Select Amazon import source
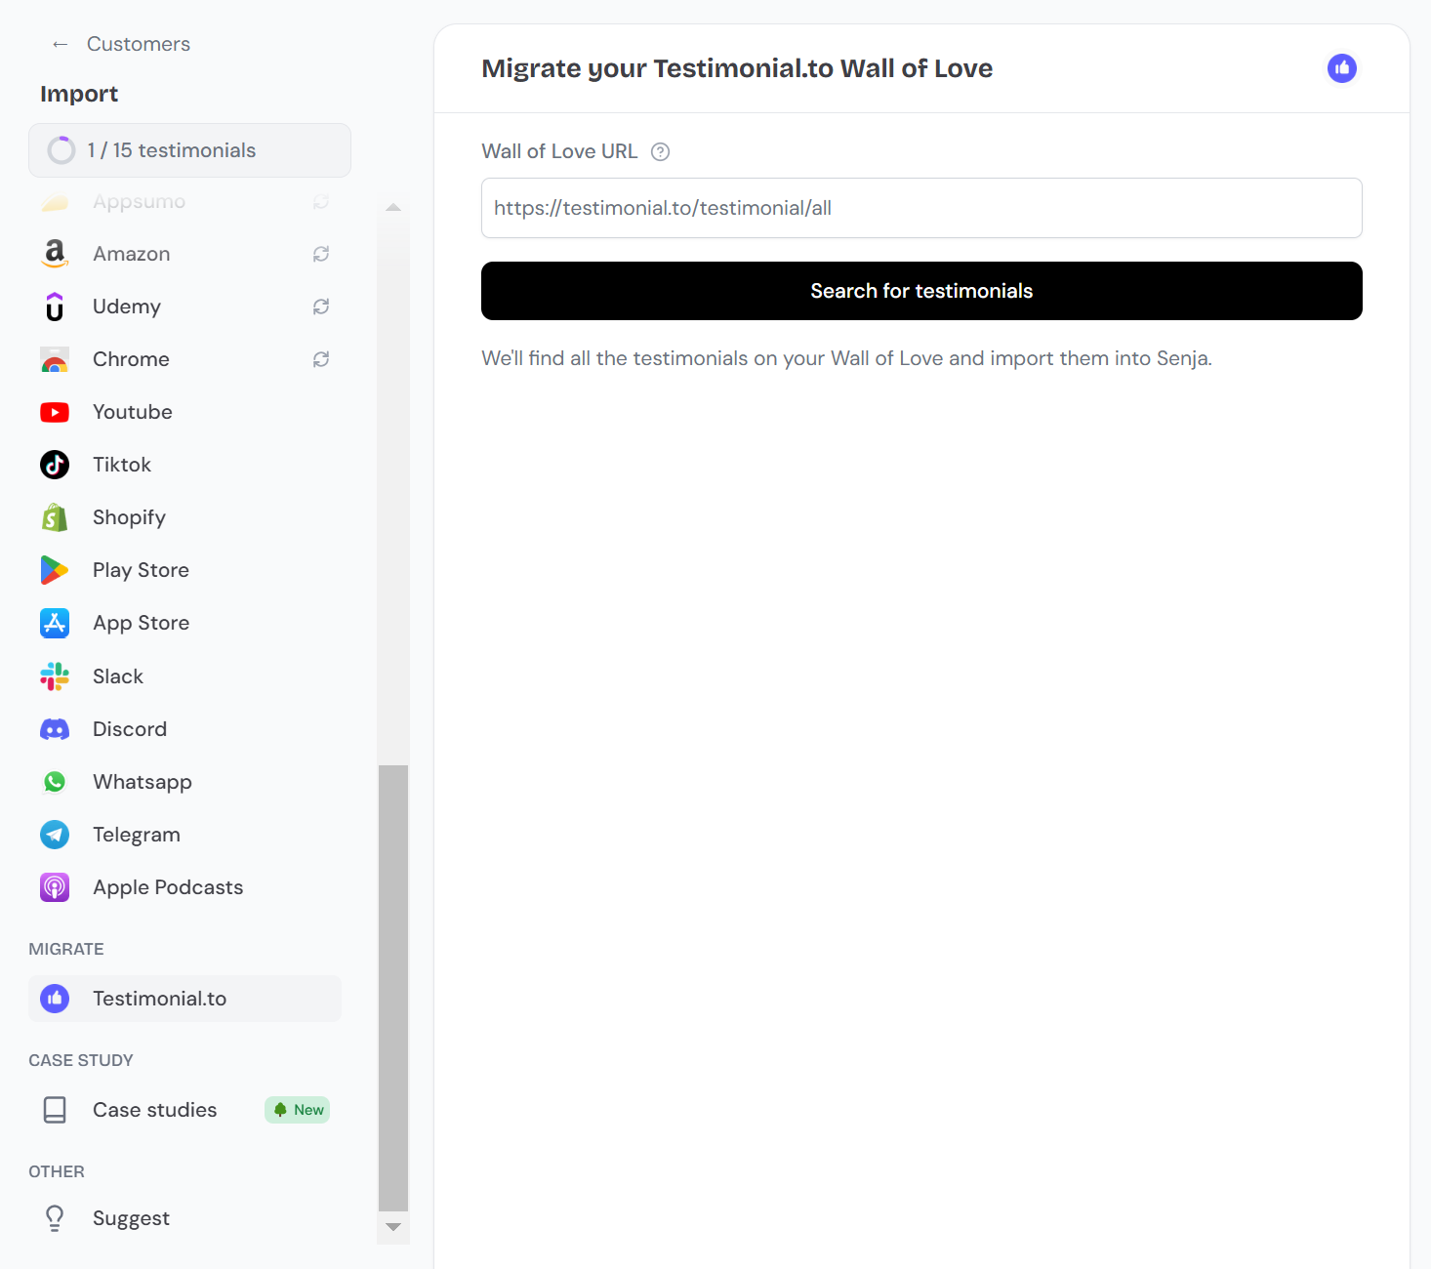The height and width of the screenshot is (1269, 1431). pos(184,254)
